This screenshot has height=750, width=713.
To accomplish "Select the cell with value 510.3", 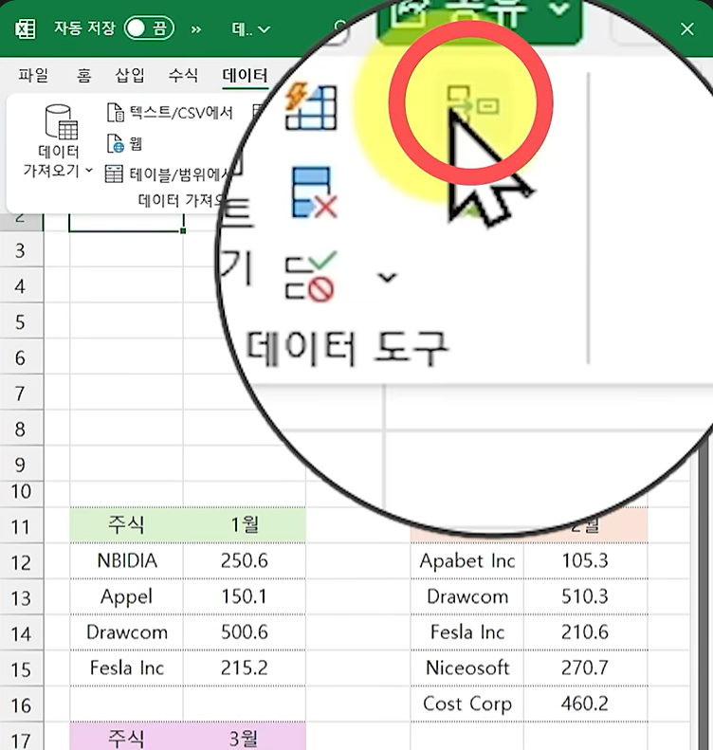I will click(585, 597).
